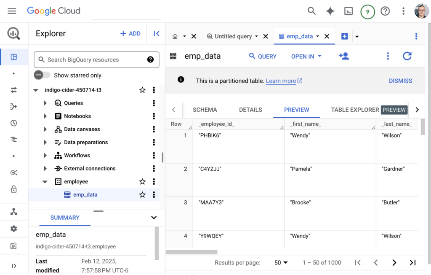Viewport: 431px width, 275px height.
Task: Open the job history clock icon
Action: tap(13, 123)
